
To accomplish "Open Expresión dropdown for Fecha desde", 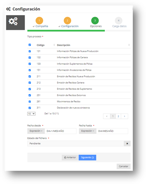I will (x=36, y=131).
